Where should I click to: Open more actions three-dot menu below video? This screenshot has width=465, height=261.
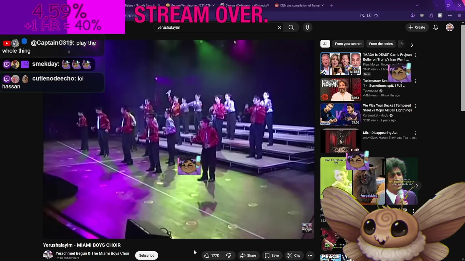coord(310,256)
